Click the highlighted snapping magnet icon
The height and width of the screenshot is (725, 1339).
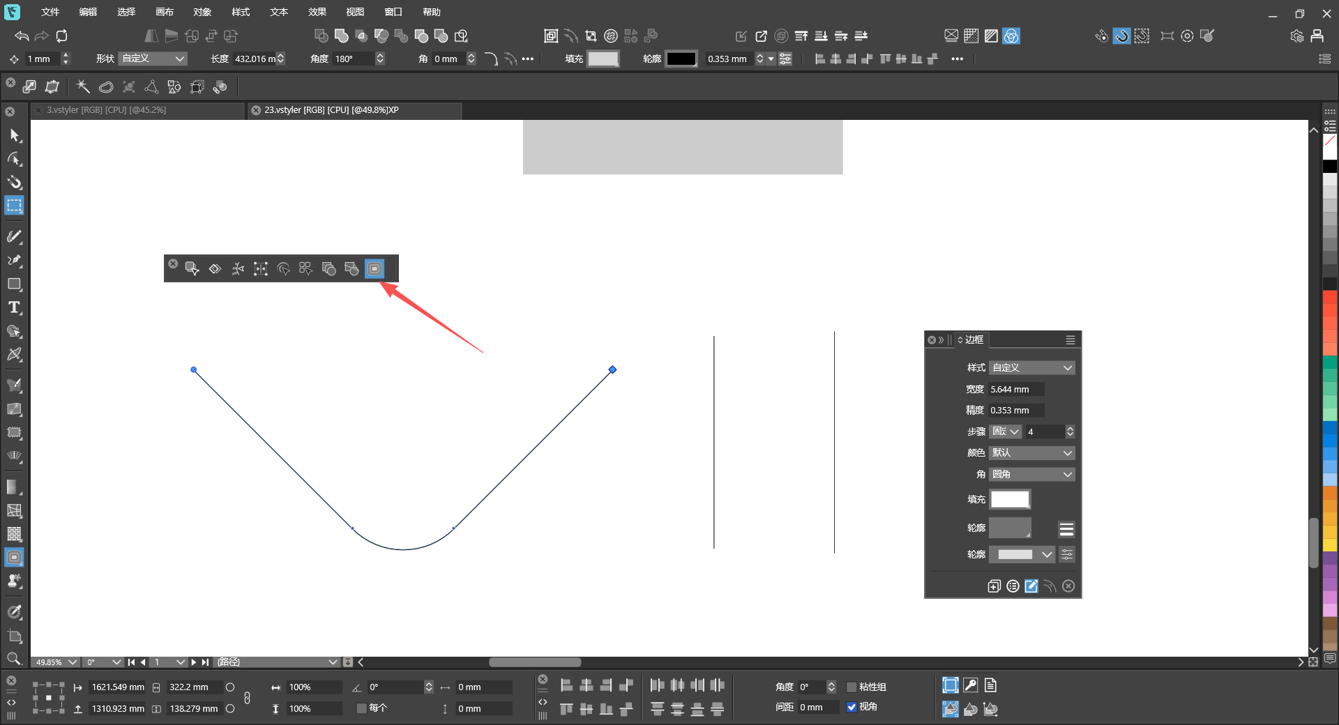click(1121, 36)
